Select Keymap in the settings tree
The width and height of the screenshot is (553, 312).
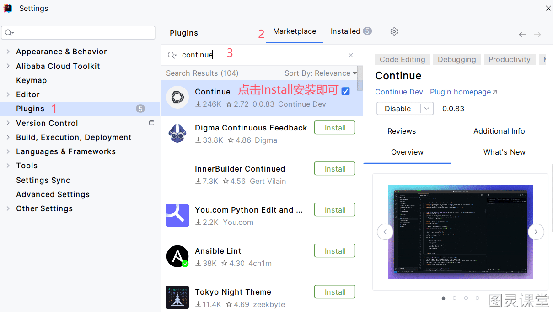pyautogui.click(x=32, y=80)
